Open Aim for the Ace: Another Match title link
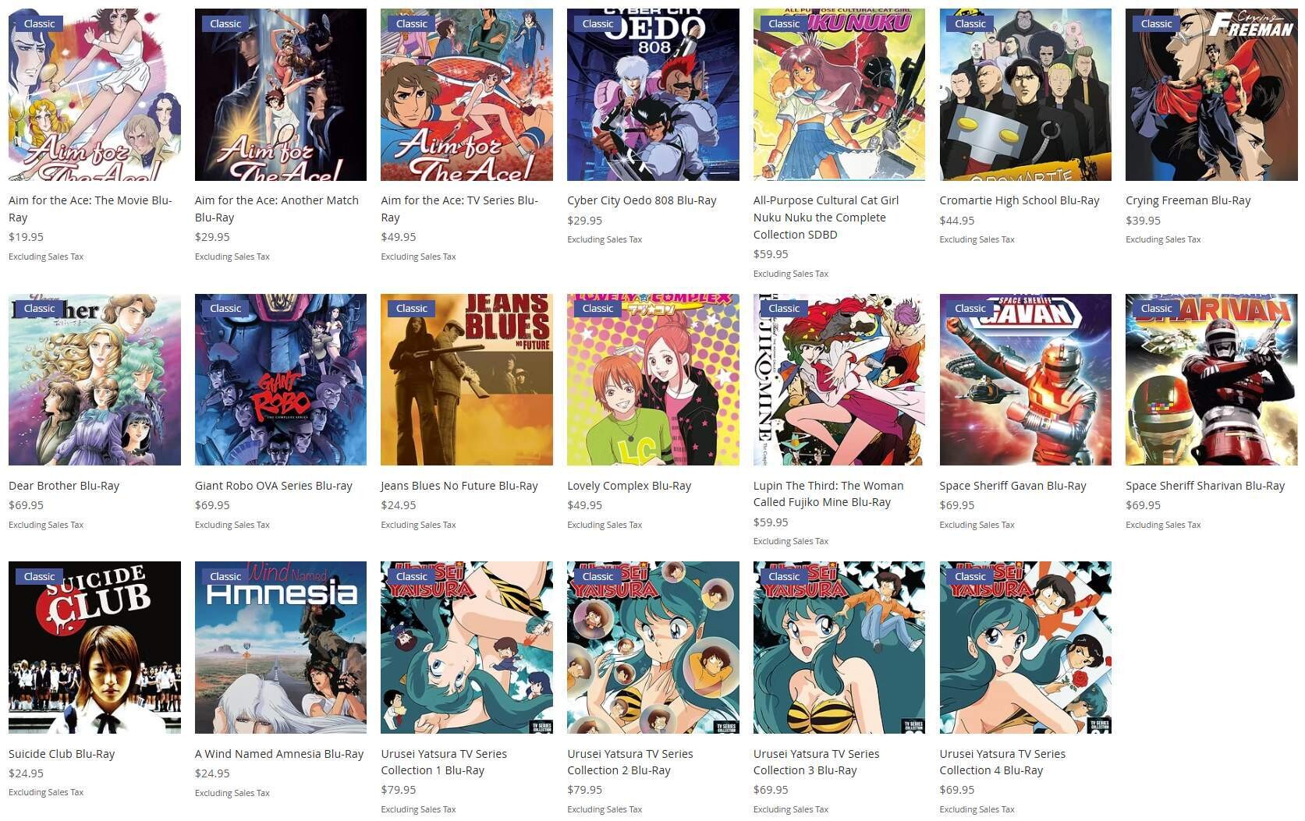Screen dimensions: 1305x821 [277, 209]
